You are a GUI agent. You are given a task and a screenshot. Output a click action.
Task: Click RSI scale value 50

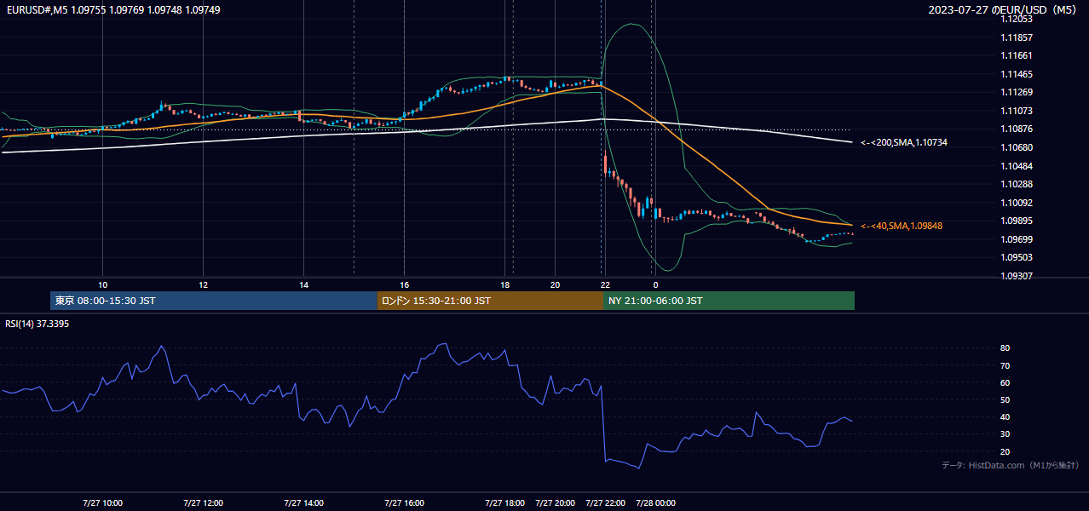click(x=1005, y=399)
